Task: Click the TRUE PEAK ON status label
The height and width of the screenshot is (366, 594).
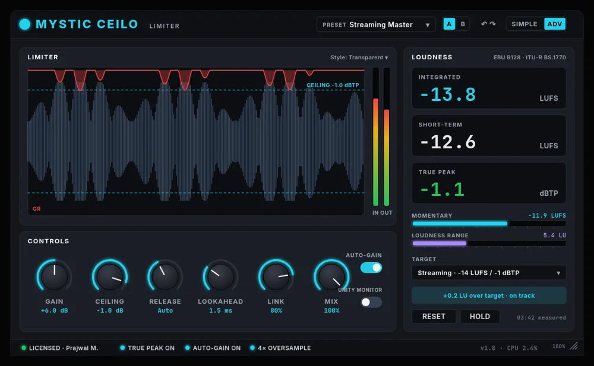Action: tap(151, 348)
